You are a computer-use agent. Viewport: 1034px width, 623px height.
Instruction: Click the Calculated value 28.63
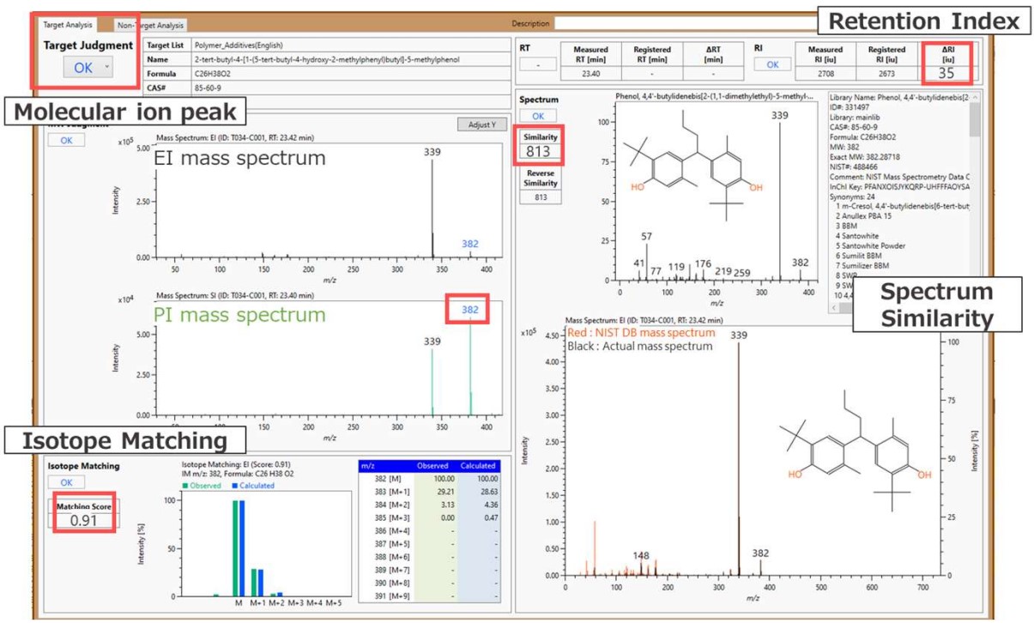click(487, 492)
